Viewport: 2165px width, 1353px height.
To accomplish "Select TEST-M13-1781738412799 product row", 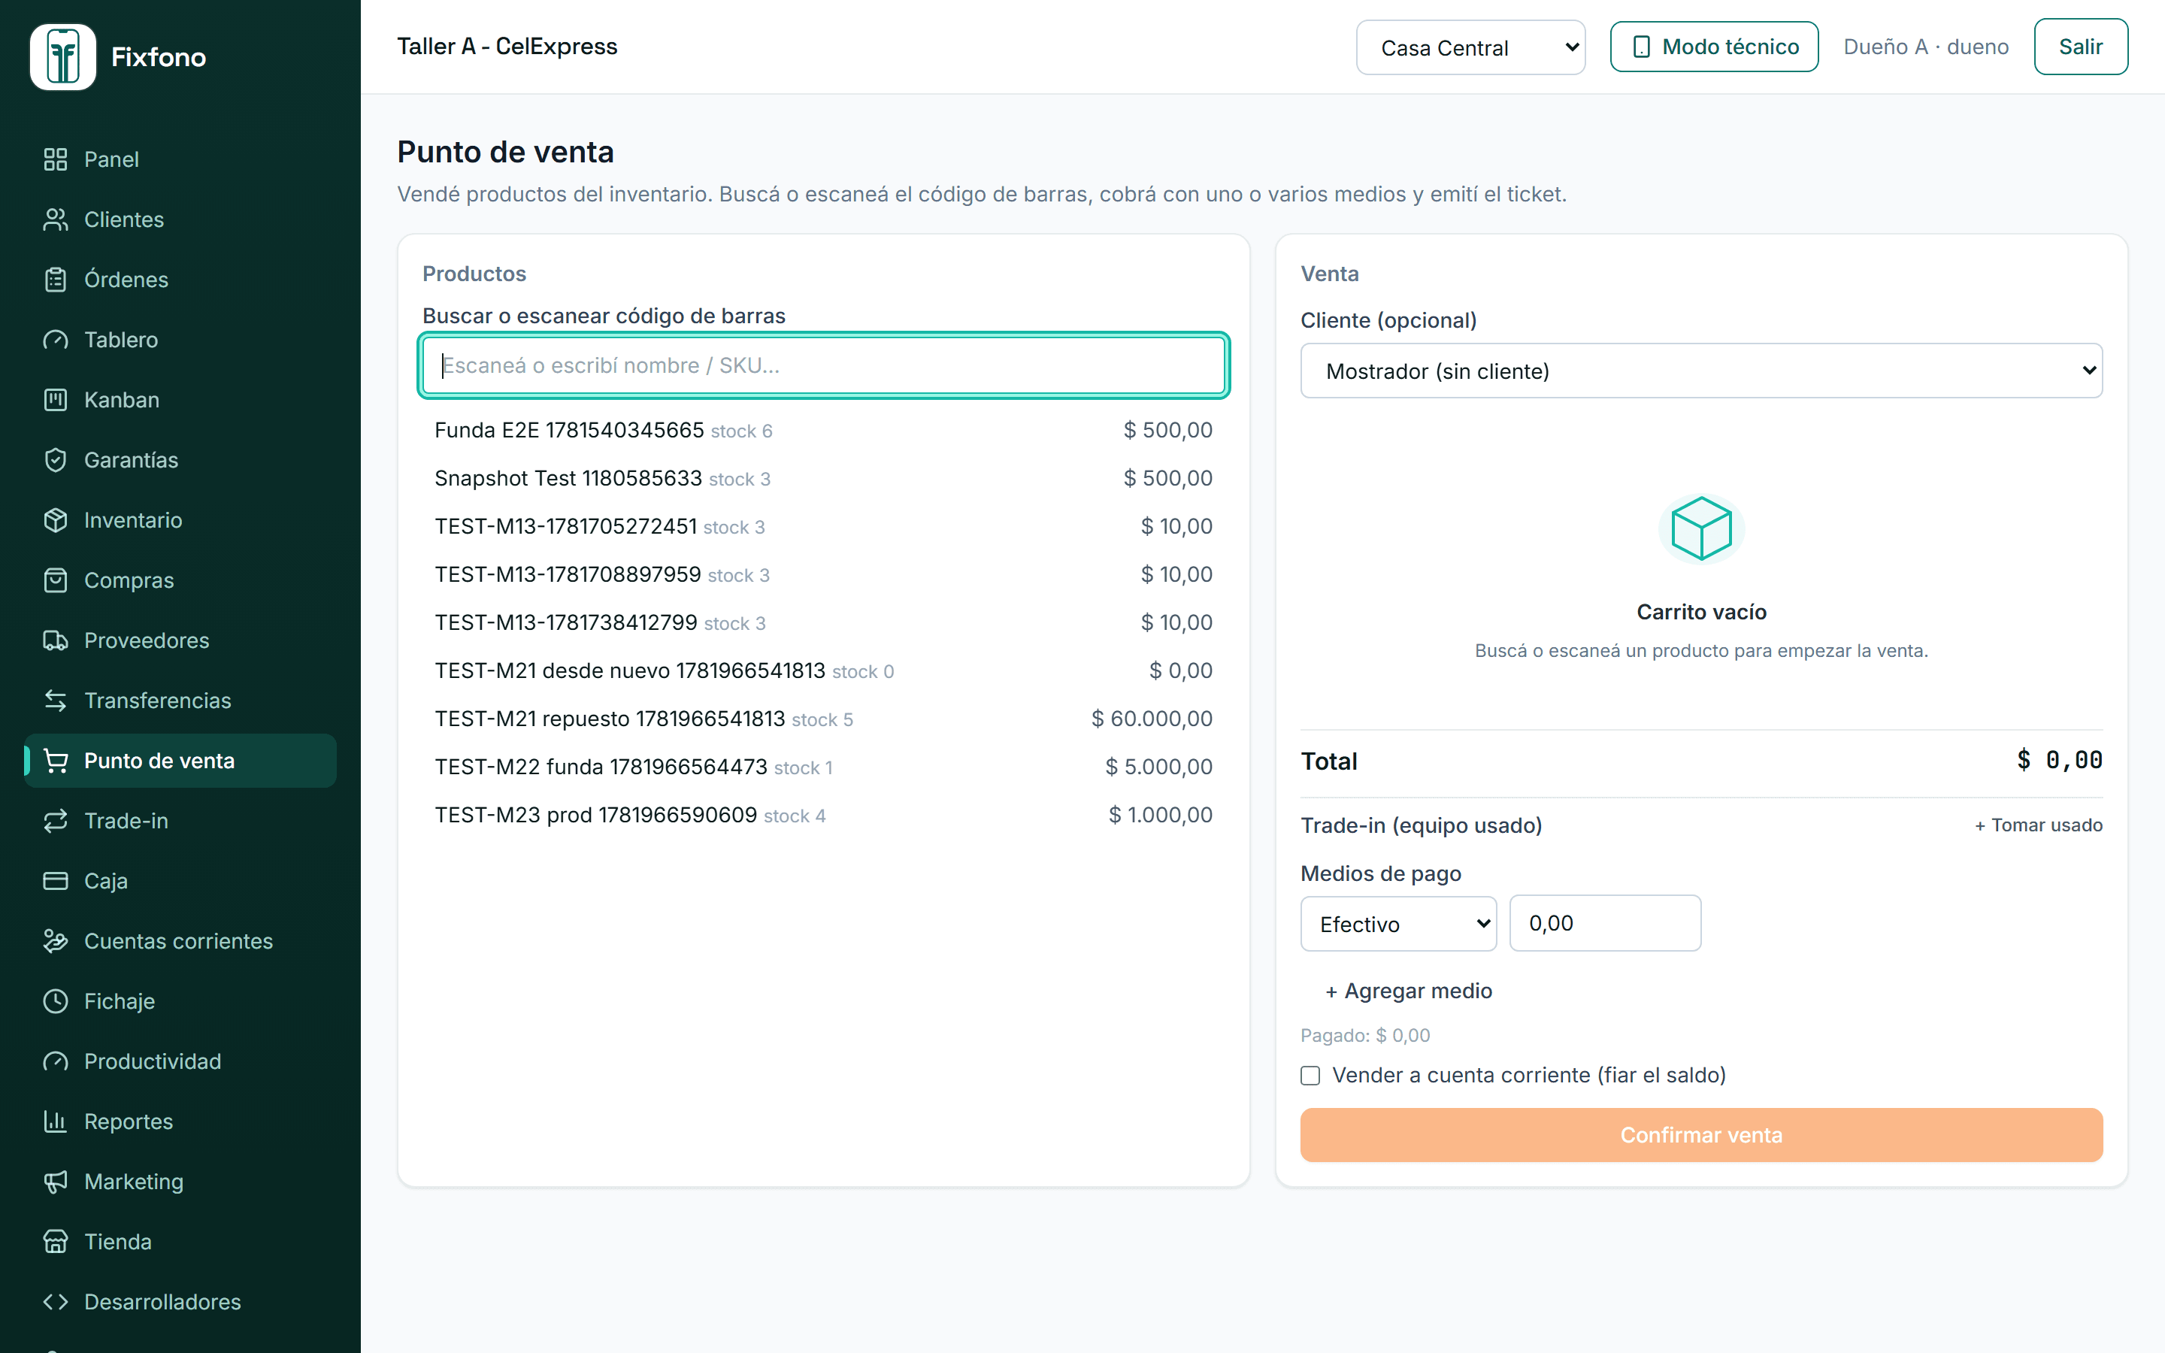I will pyautogui.click(x=823, y=623).
